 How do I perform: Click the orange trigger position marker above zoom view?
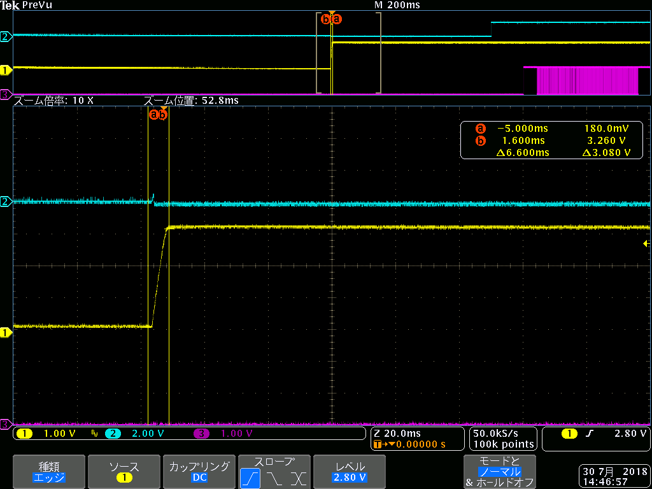[164, 108]
